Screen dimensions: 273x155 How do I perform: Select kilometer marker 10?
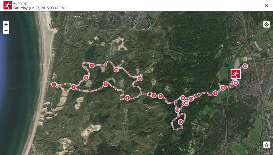(x=116, y=69)
